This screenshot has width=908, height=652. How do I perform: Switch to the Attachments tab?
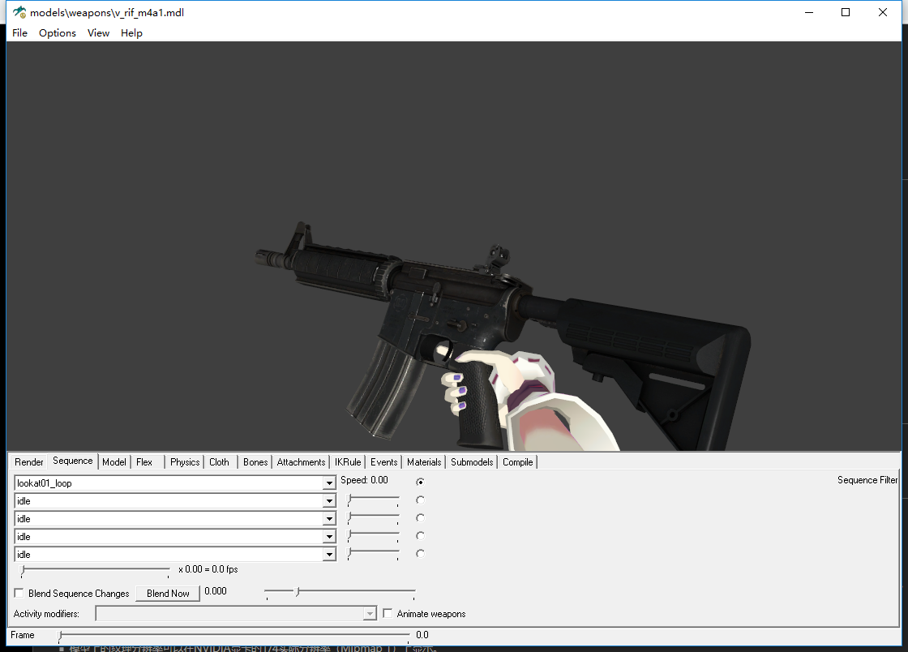pyautogui.click(x=301, y=462)
